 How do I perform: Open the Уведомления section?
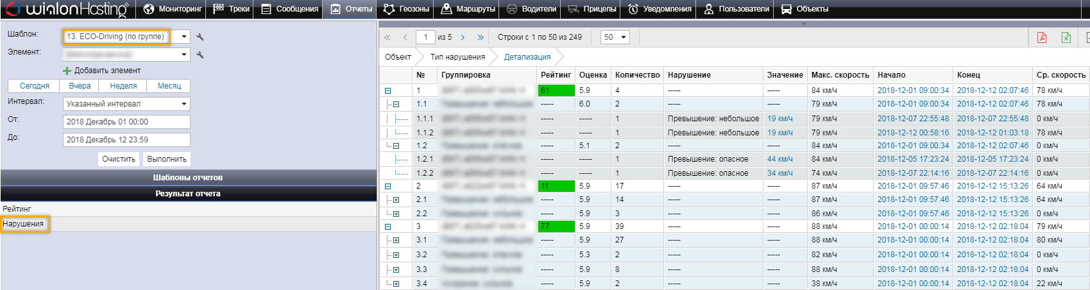point(660,9)
